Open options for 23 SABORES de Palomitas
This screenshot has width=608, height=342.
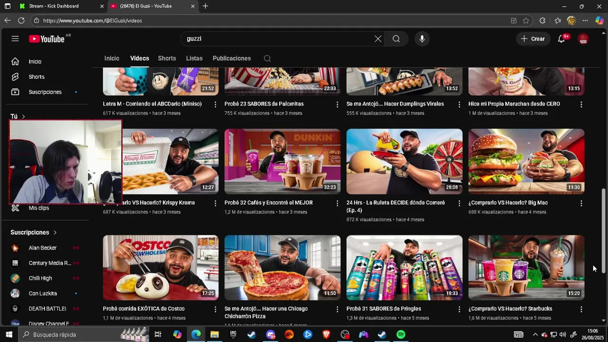click(337, 104)
